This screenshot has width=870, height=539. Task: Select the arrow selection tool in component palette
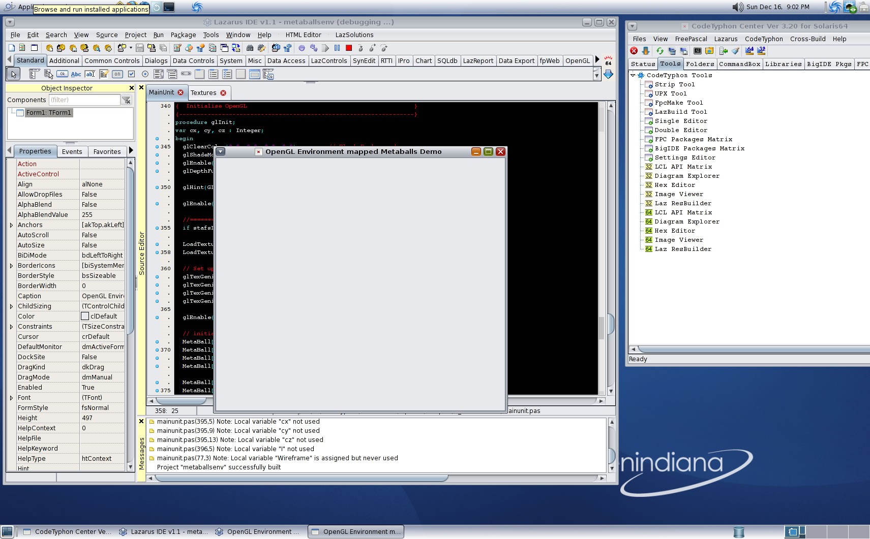(x=14, y=74)
